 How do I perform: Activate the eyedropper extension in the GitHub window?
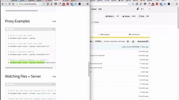[x=149, y=4]
